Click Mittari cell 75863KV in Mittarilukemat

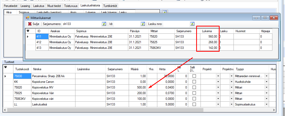(161, 48)
